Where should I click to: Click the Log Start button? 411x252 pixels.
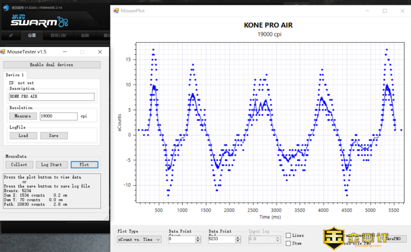coord(51,164)
